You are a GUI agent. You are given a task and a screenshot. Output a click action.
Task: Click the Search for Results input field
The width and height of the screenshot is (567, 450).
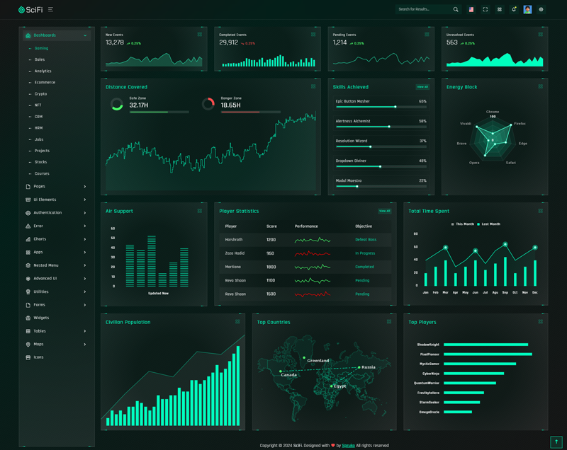[x=423, y=10]
